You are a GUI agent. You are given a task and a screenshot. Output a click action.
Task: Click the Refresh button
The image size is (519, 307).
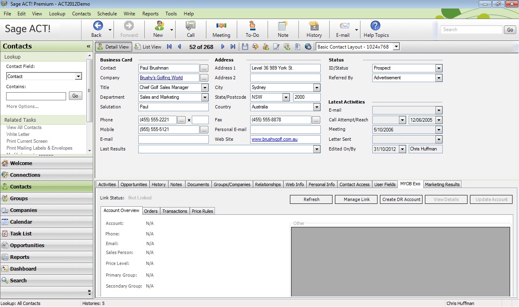tap(311, 199)
